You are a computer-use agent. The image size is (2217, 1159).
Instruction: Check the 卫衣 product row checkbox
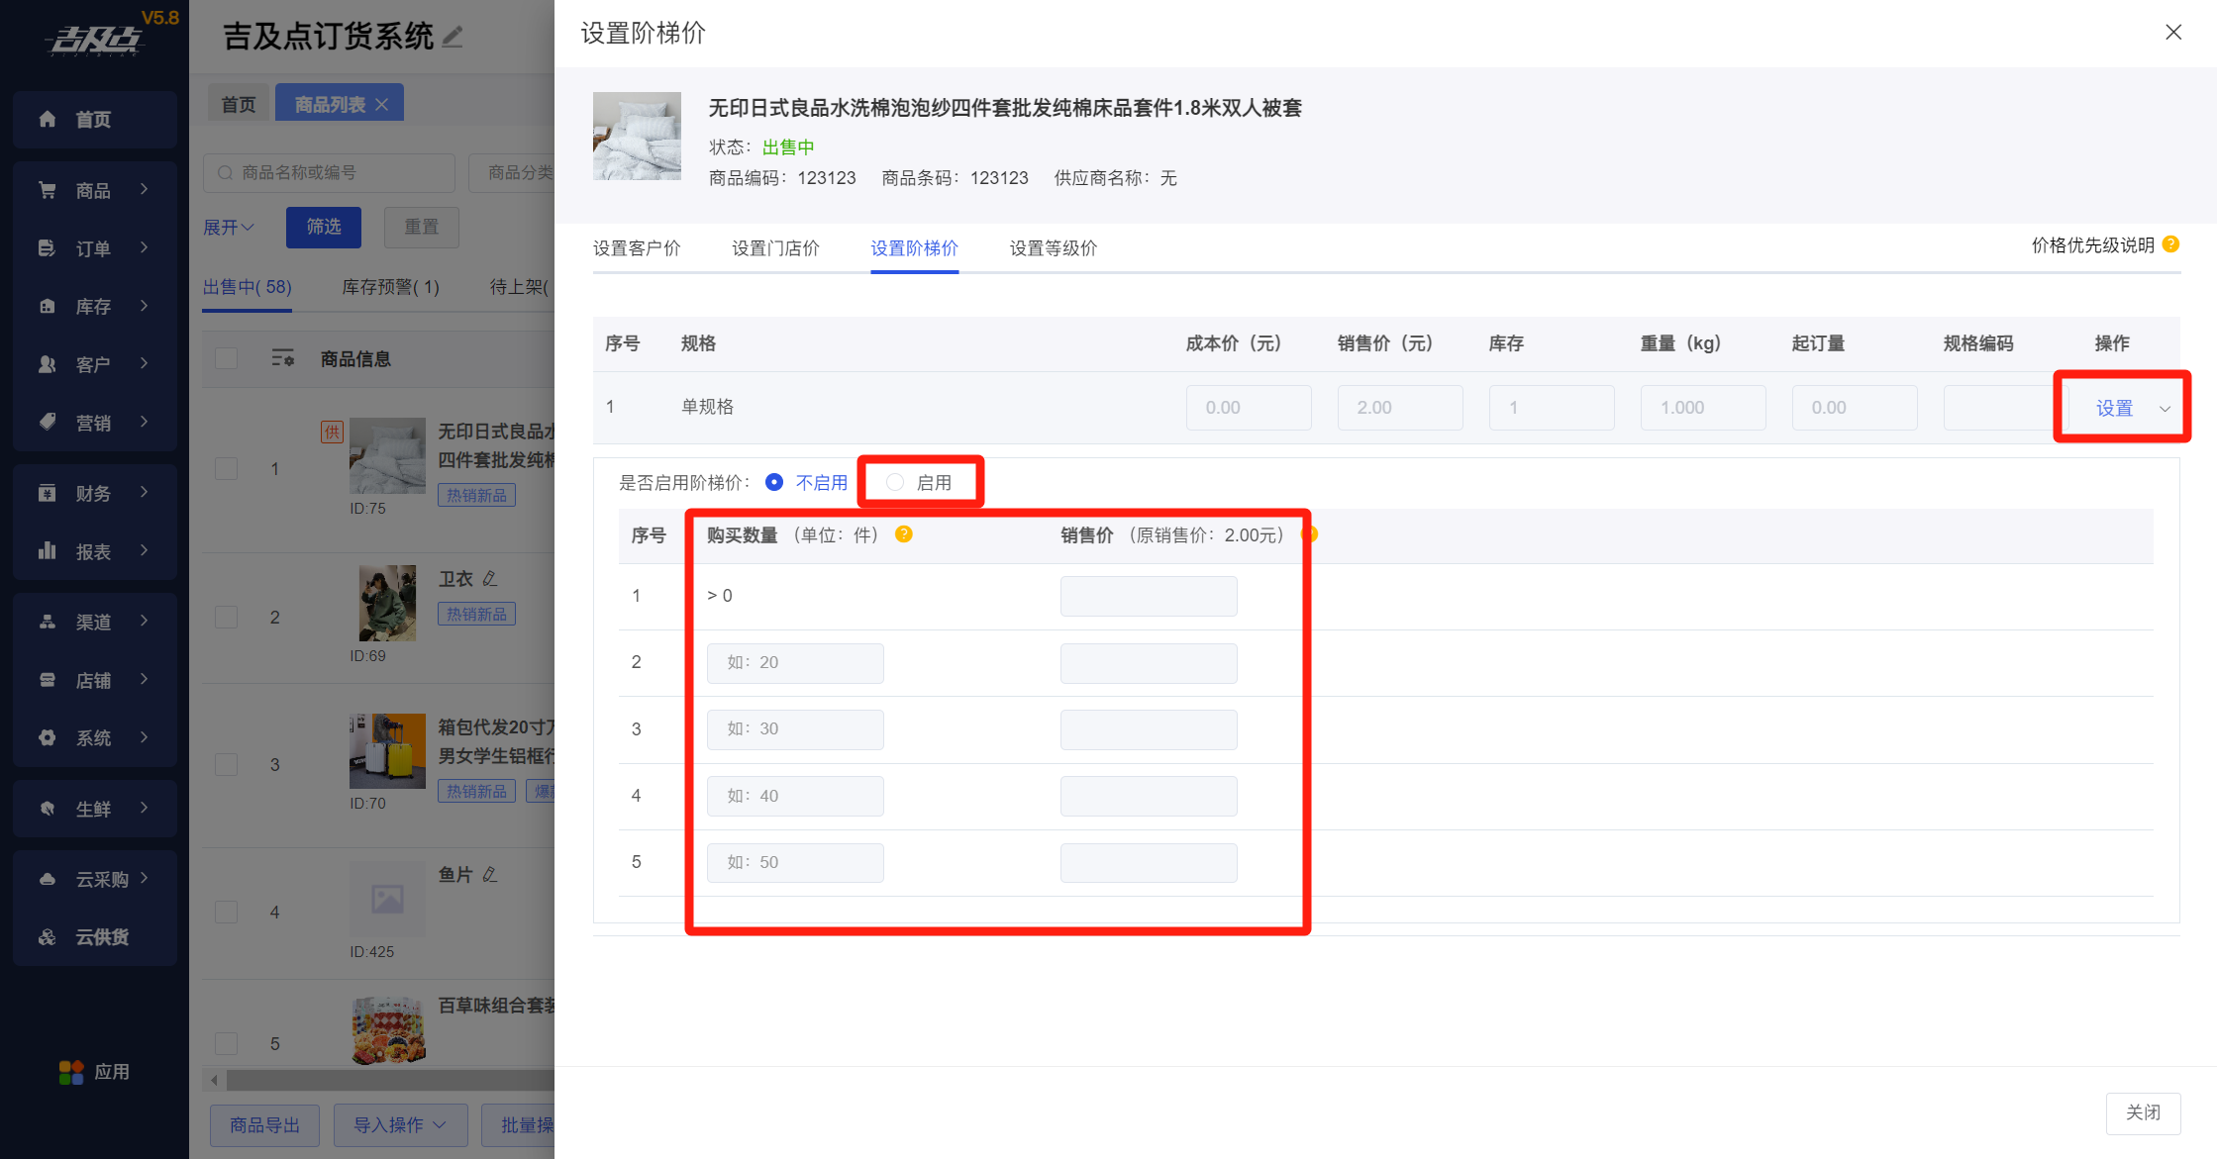(227, 617)
